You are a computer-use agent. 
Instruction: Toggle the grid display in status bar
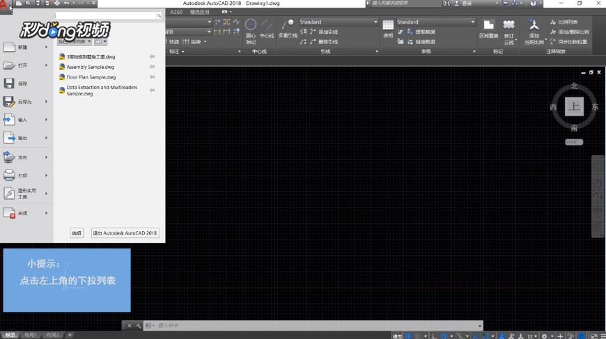coord(408,336)
